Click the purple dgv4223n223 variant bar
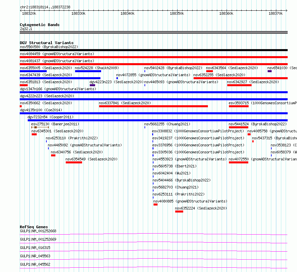Screen dimensions: 297x272 [x=92, y=85]
